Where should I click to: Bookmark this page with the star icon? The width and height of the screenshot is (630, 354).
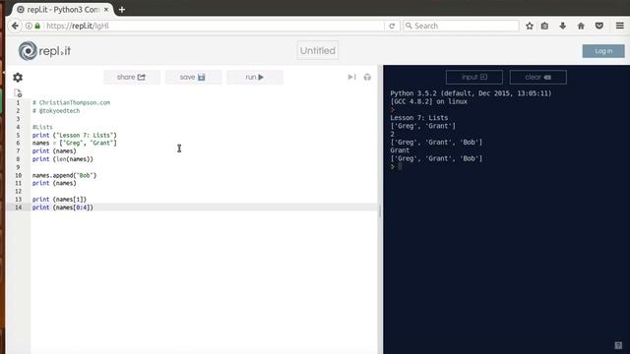pos(530,26)
